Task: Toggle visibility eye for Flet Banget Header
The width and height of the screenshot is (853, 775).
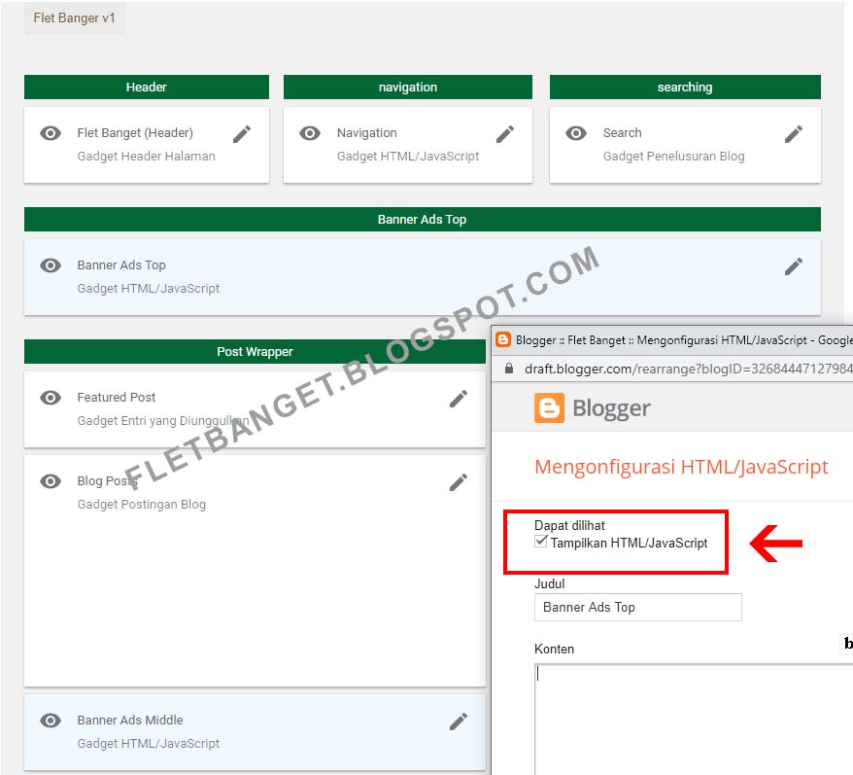Action: coord(50,133)
